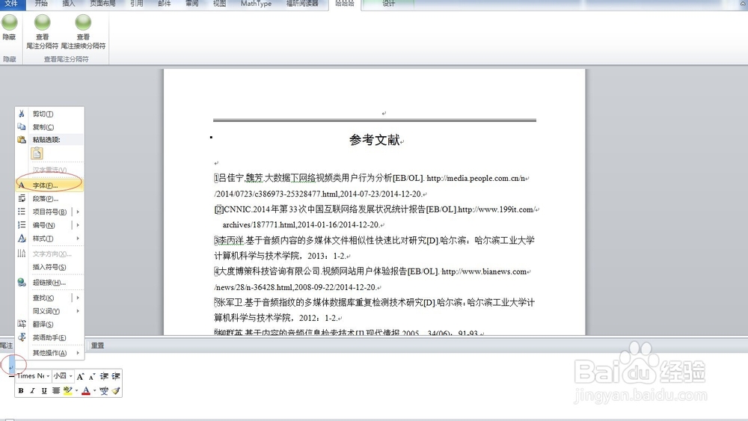The height and width of the screenshot is (421, 748).
Task: Switch to the 福昕阅读器 tab
Action: pos(302,4)
